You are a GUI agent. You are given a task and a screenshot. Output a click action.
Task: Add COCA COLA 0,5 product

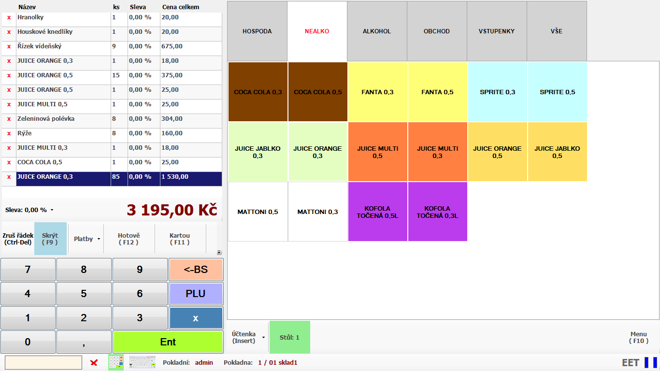[318, 92]
